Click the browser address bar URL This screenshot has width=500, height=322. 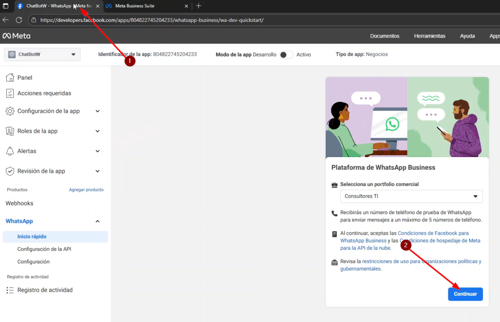pyautogui.click(x=152, y=20)
